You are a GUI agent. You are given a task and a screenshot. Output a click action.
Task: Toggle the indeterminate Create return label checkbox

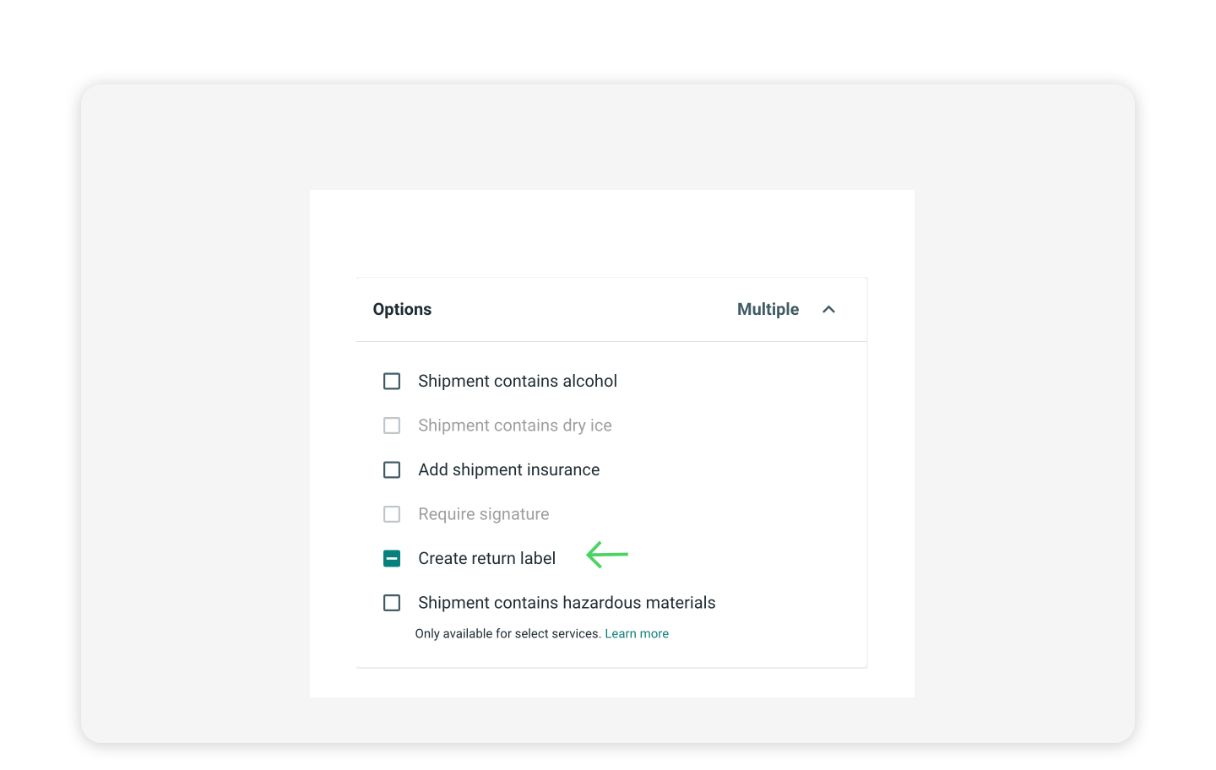click(392, 559)
